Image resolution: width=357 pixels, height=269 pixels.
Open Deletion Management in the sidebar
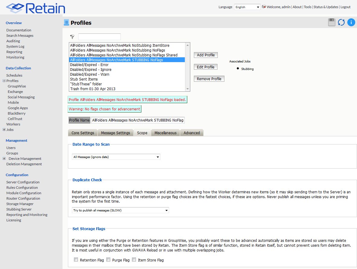[24, 164]
